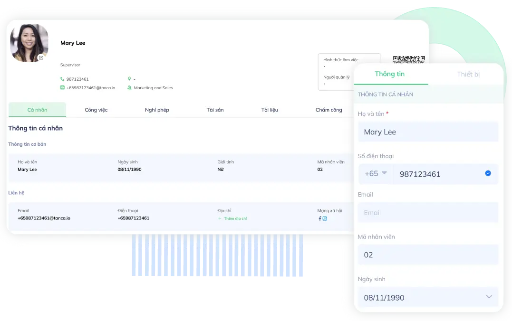This screenshot has height=321, width=512.
Task: Open the Nghỉ phép tab
Action: [x=157, y=110]
